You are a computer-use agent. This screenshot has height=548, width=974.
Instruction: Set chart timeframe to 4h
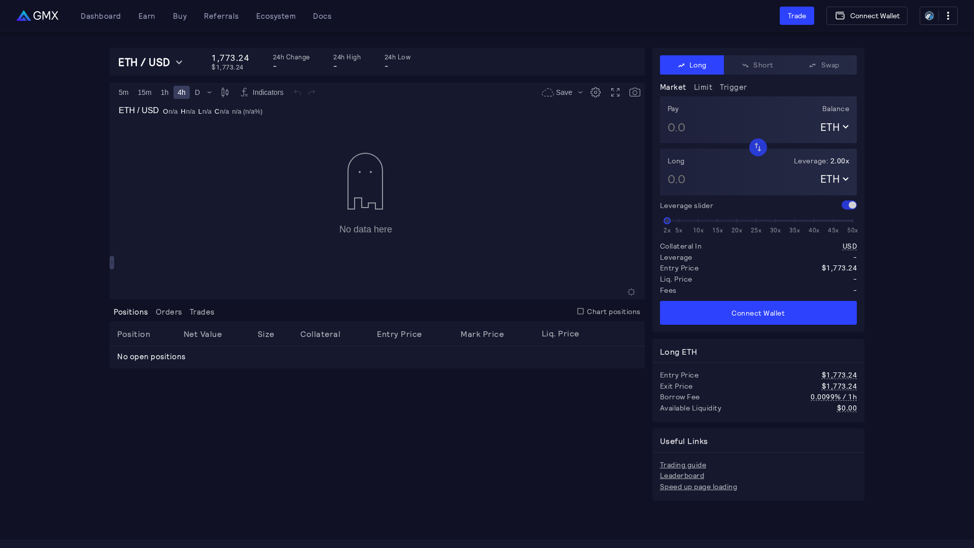pyautogui.click(x=181, y=92)
